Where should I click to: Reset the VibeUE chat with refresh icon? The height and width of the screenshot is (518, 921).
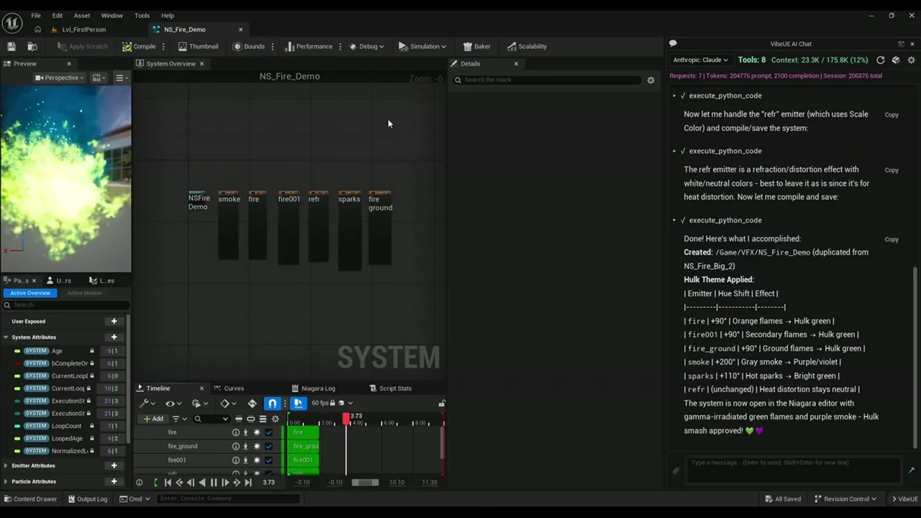[881, 60]
